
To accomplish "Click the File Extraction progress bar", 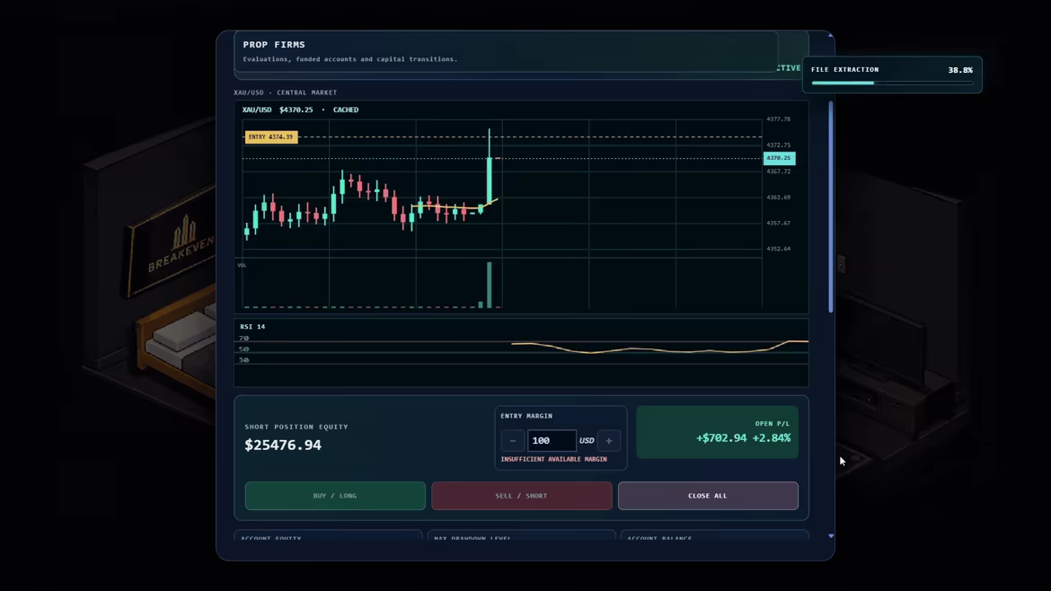I will [892, 84].
